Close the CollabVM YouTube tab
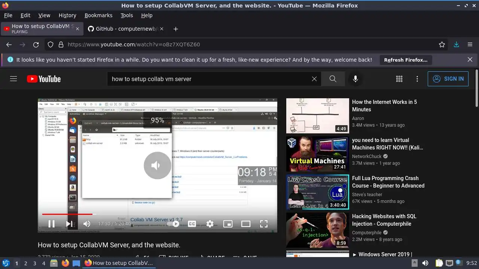This screenshot has width=479, height=269. click(x=77, y=29)
